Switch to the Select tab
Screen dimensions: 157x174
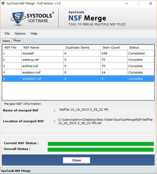(6, 41)
